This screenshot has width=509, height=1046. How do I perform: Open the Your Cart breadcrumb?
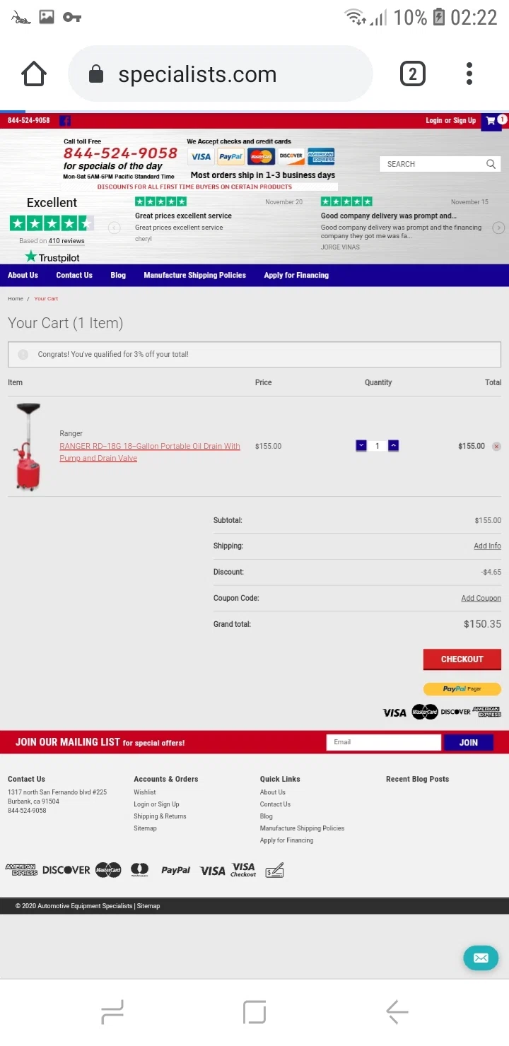46,299
